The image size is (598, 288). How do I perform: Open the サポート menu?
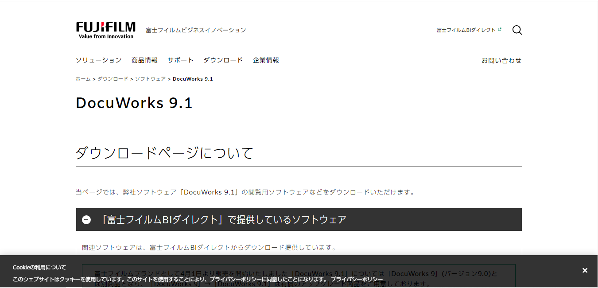pos(180,60)
